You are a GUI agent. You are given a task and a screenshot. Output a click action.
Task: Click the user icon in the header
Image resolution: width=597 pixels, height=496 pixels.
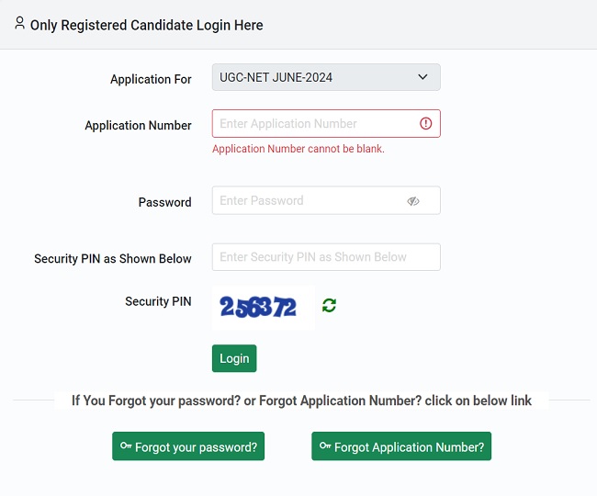[19, 23]
